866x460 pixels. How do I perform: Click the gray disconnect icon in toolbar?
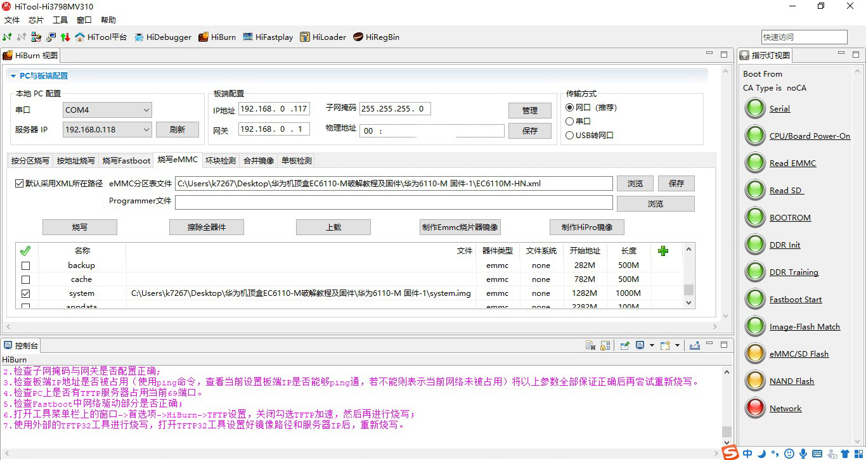[x=22, y=37]
